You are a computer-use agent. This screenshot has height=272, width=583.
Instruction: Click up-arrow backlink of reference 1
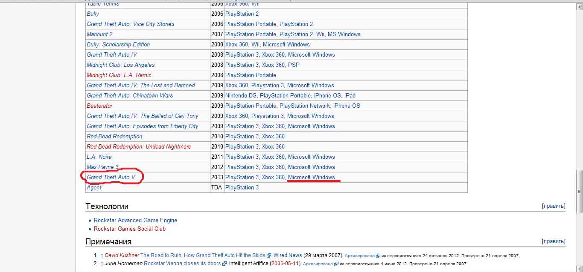102,255
